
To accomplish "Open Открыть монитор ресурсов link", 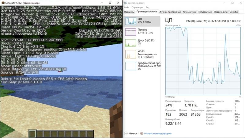I will pyautogui.click(x=158, y=133).
